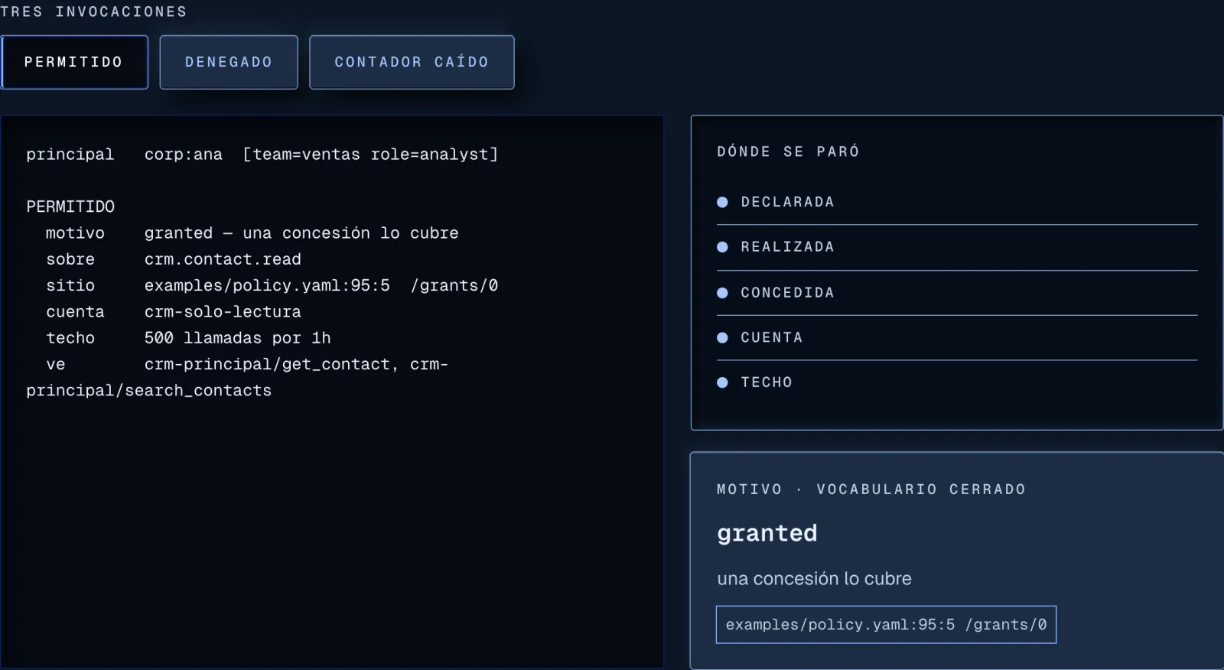Screen dimensions: 1224x670
Task: Select the PERMITIDO tab
Action: point(74,62)
